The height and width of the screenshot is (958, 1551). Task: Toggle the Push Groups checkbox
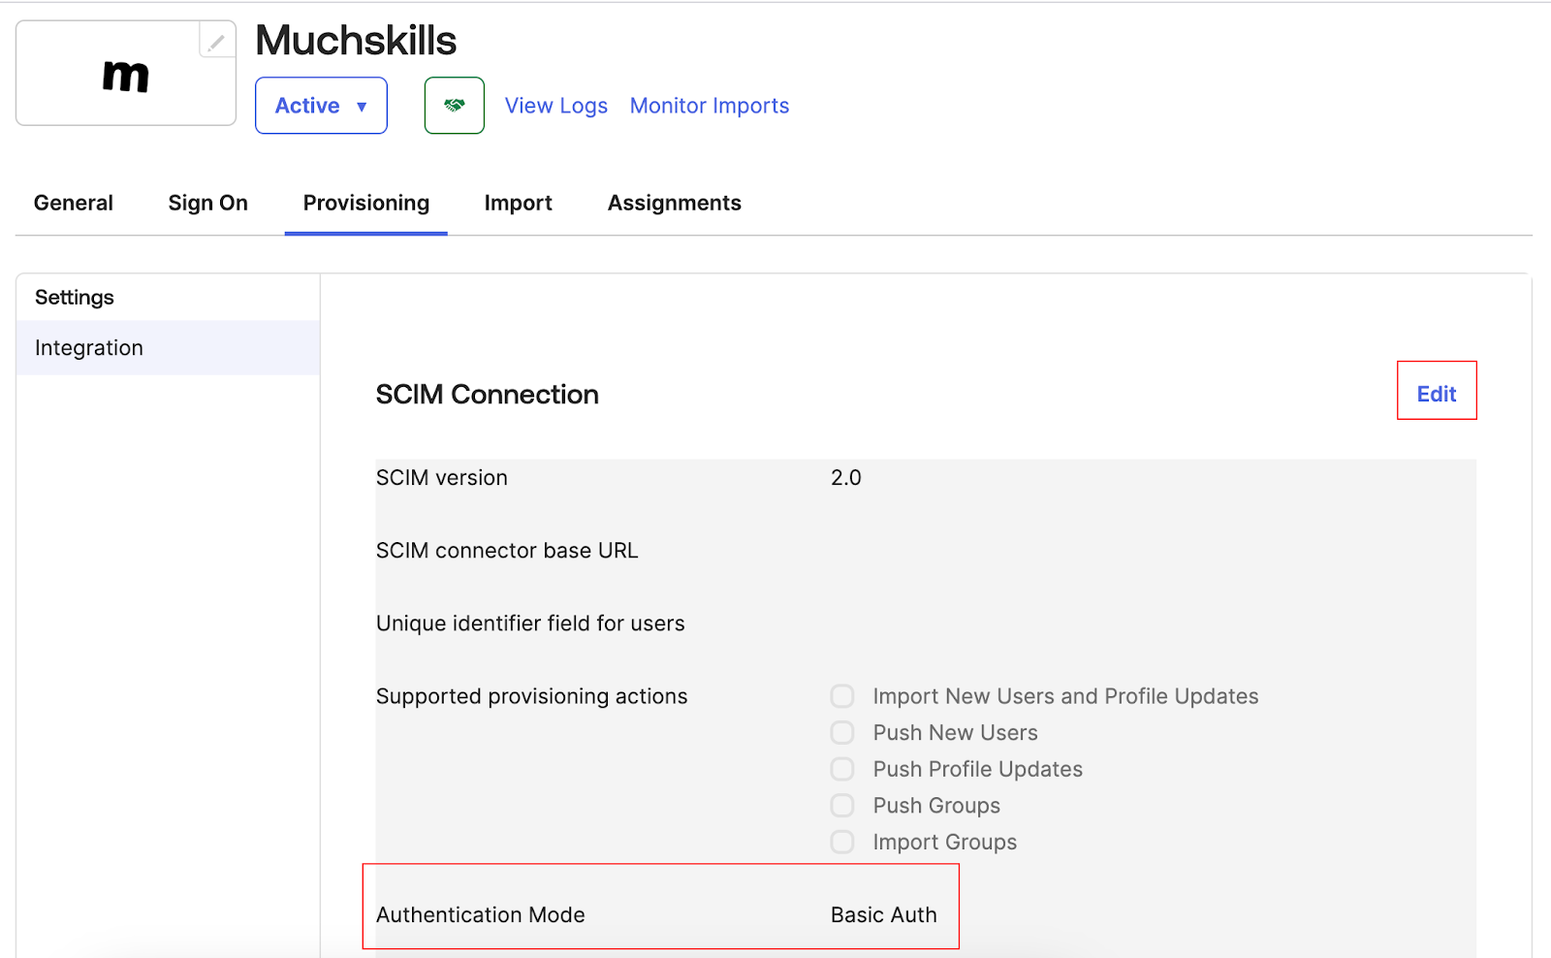pos(842,806)
